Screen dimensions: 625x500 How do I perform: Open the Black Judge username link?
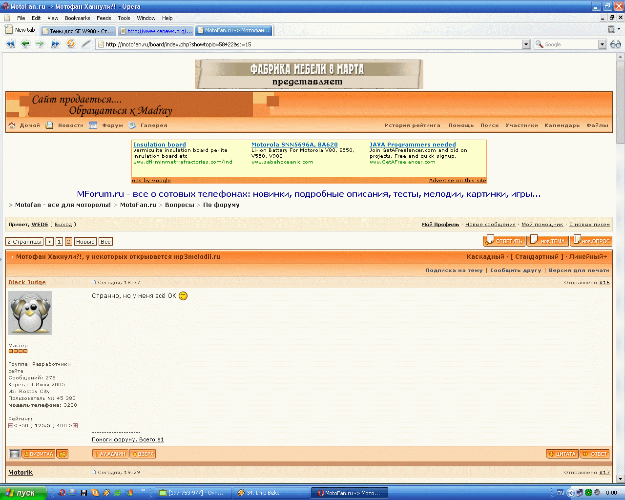[27, 282]
